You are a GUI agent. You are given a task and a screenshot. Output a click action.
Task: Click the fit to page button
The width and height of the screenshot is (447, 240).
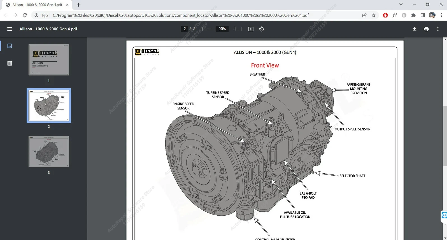[251, 29]
